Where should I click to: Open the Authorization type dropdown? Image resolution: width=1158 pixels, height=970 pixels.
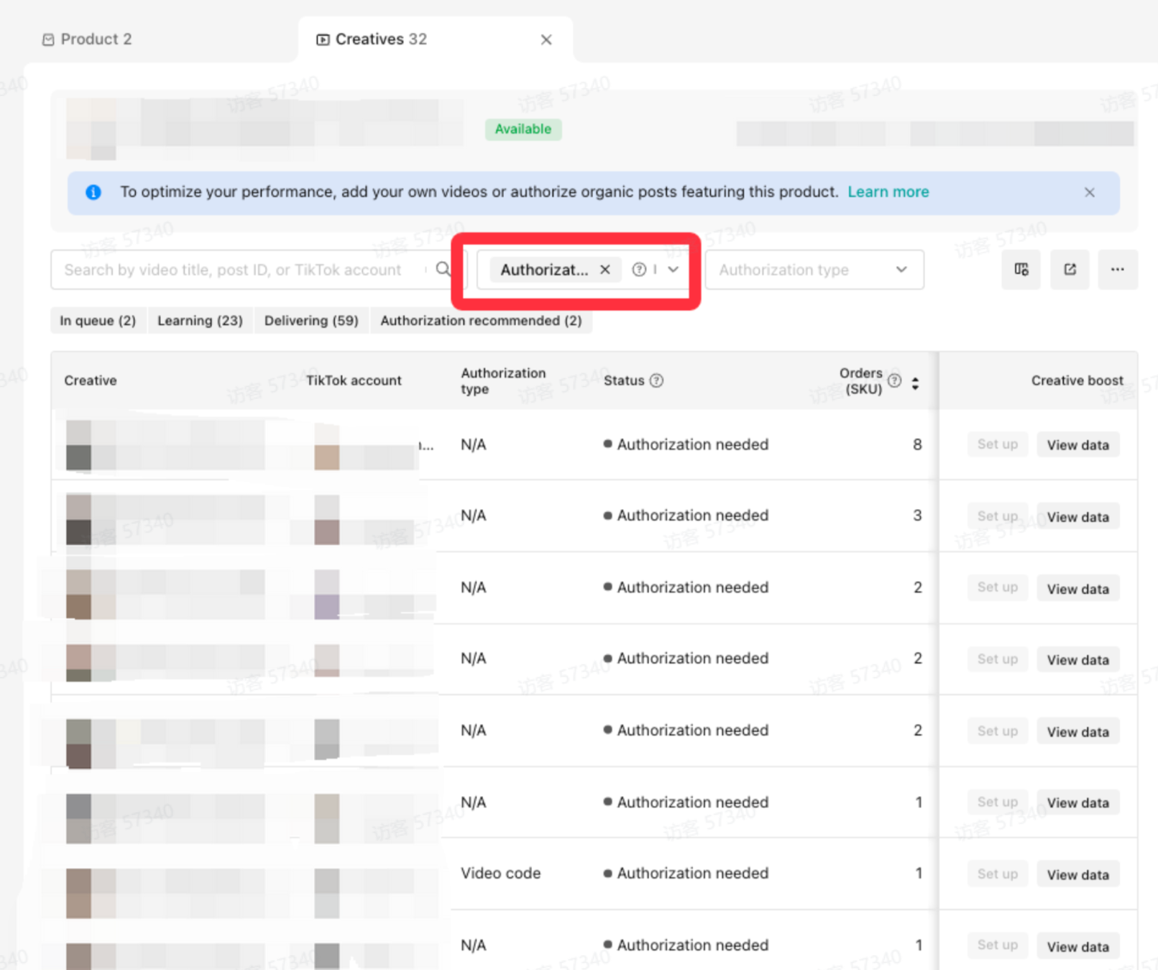point(814,270)
